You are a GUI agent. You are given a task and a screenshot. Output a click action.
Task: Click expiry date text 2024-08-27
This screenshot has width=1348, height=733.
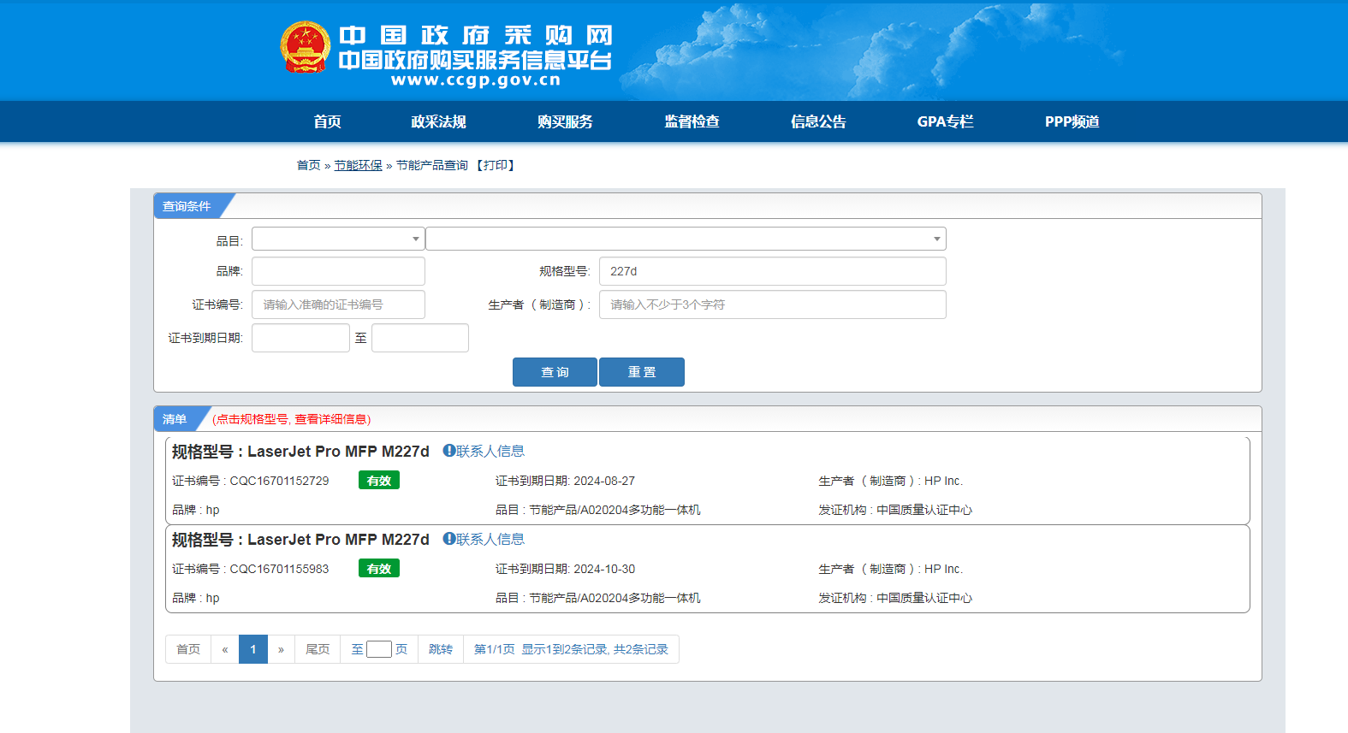[x=604, y=481]
